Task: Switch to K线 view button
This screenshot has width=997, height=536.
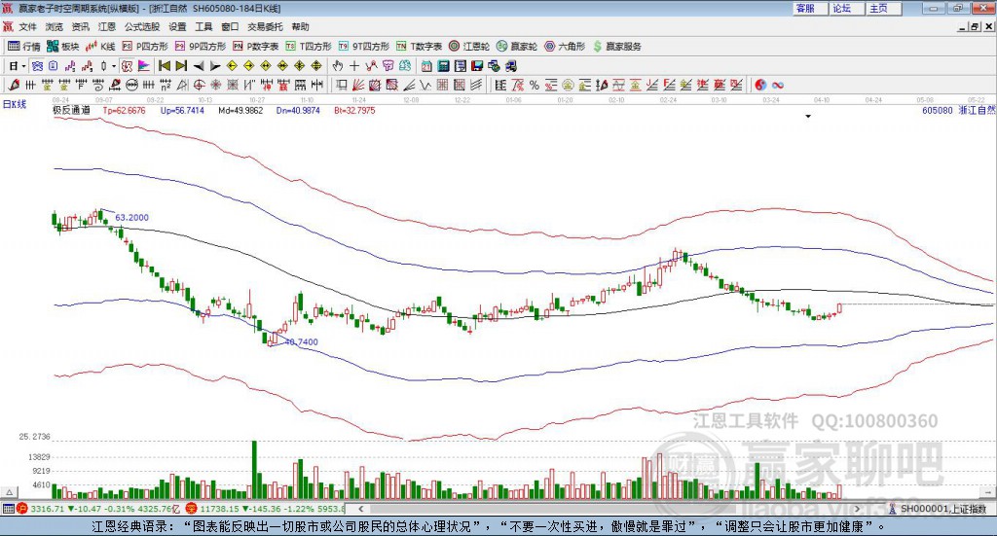Action: click(100, 47)
